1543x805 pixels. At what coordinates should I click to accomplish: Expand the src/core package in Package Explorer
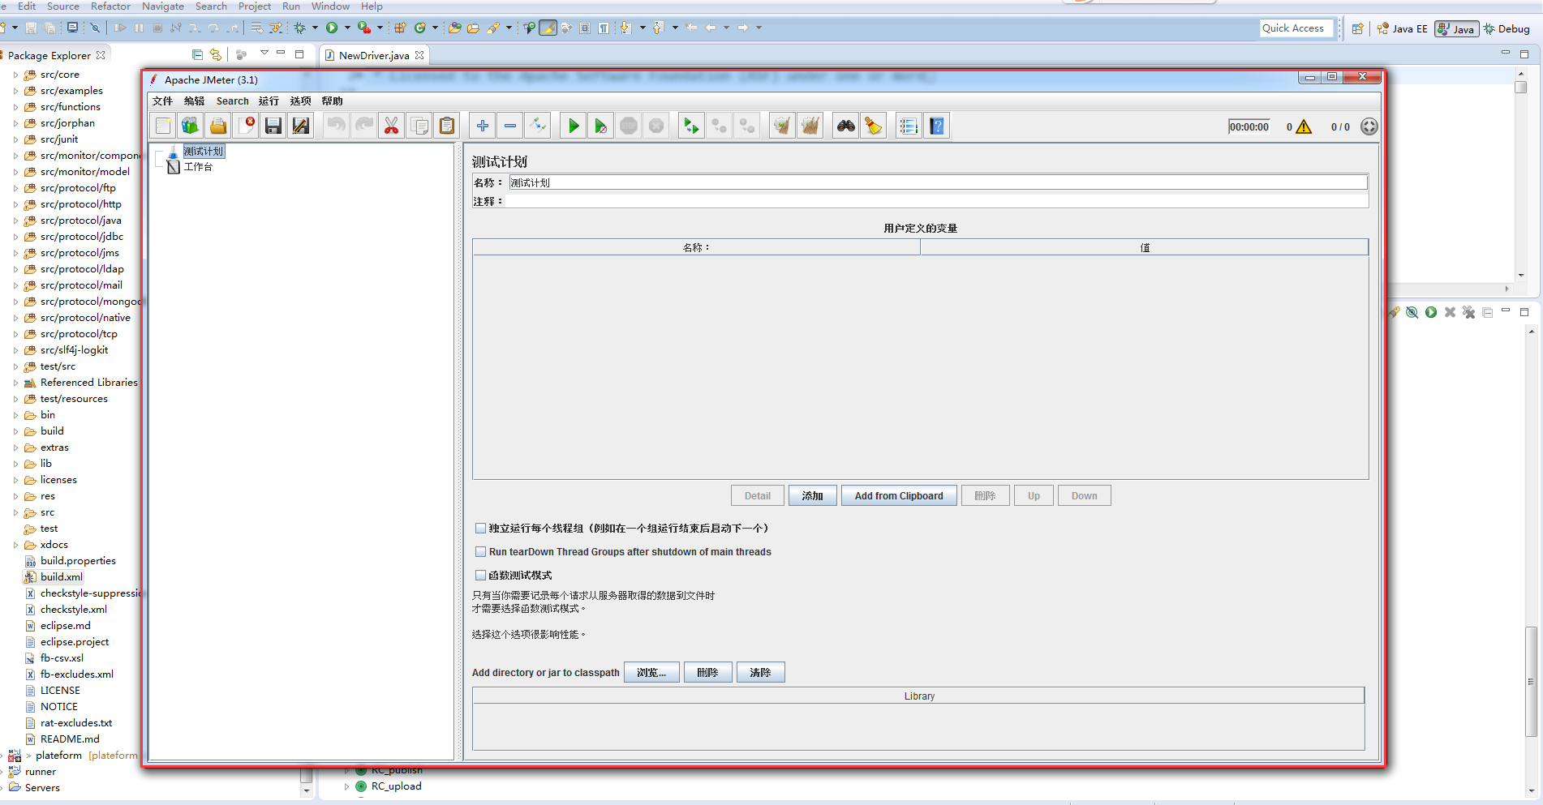tap(15, 75)
